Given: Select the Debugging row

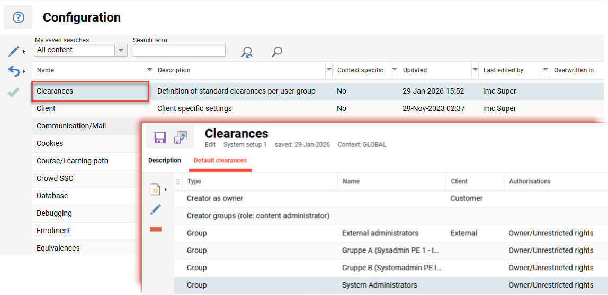Looking at the screenshot, I should tap(87, 213).
